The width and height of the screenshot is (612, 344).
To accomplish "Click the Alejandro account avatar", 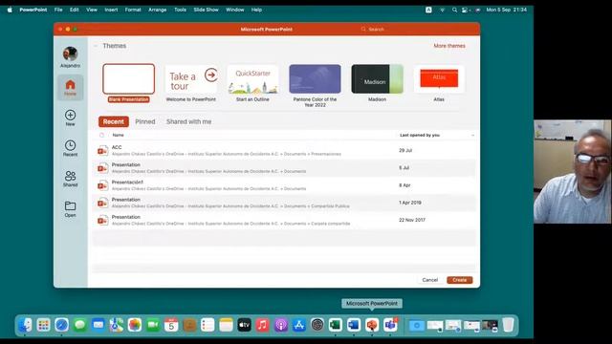I will point(70,54).
